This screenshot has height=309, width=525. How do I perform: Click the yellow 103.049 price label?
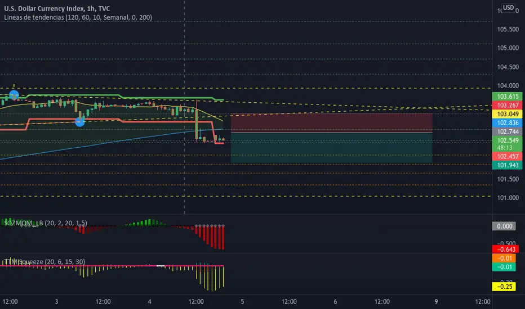(x=507, y=114)
